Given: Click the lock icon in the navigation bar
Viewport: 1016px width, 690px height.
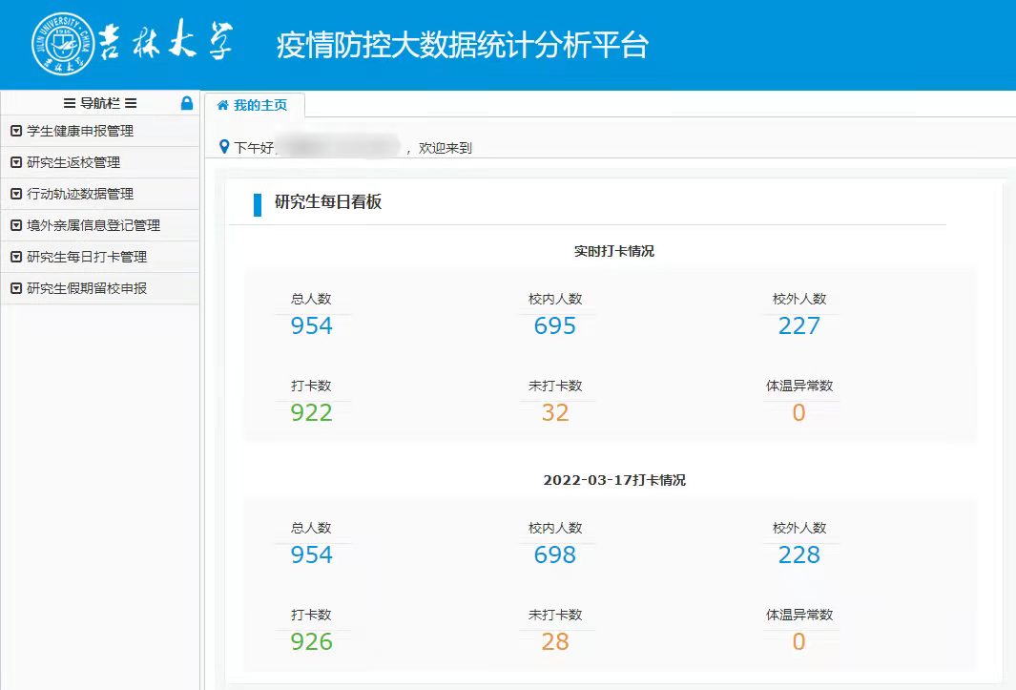Looking at the screenshot, I should [187, 103].
